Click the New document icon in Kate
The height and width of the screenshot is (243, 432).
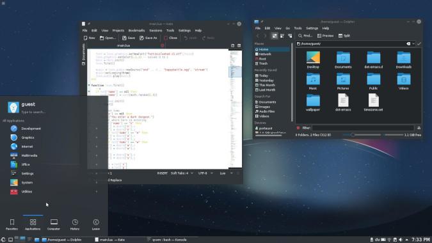pos(89,38)
